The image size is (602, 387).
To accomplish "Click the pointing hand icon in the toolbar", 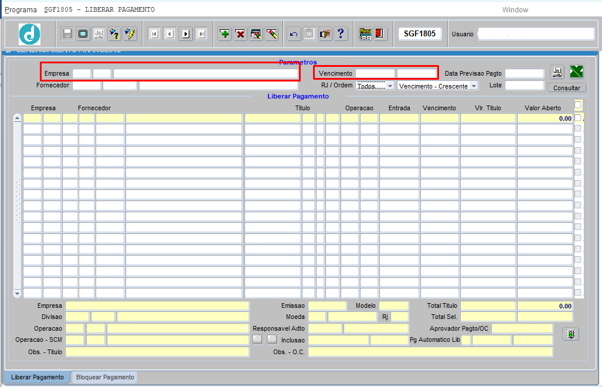I will coord(325,34).
